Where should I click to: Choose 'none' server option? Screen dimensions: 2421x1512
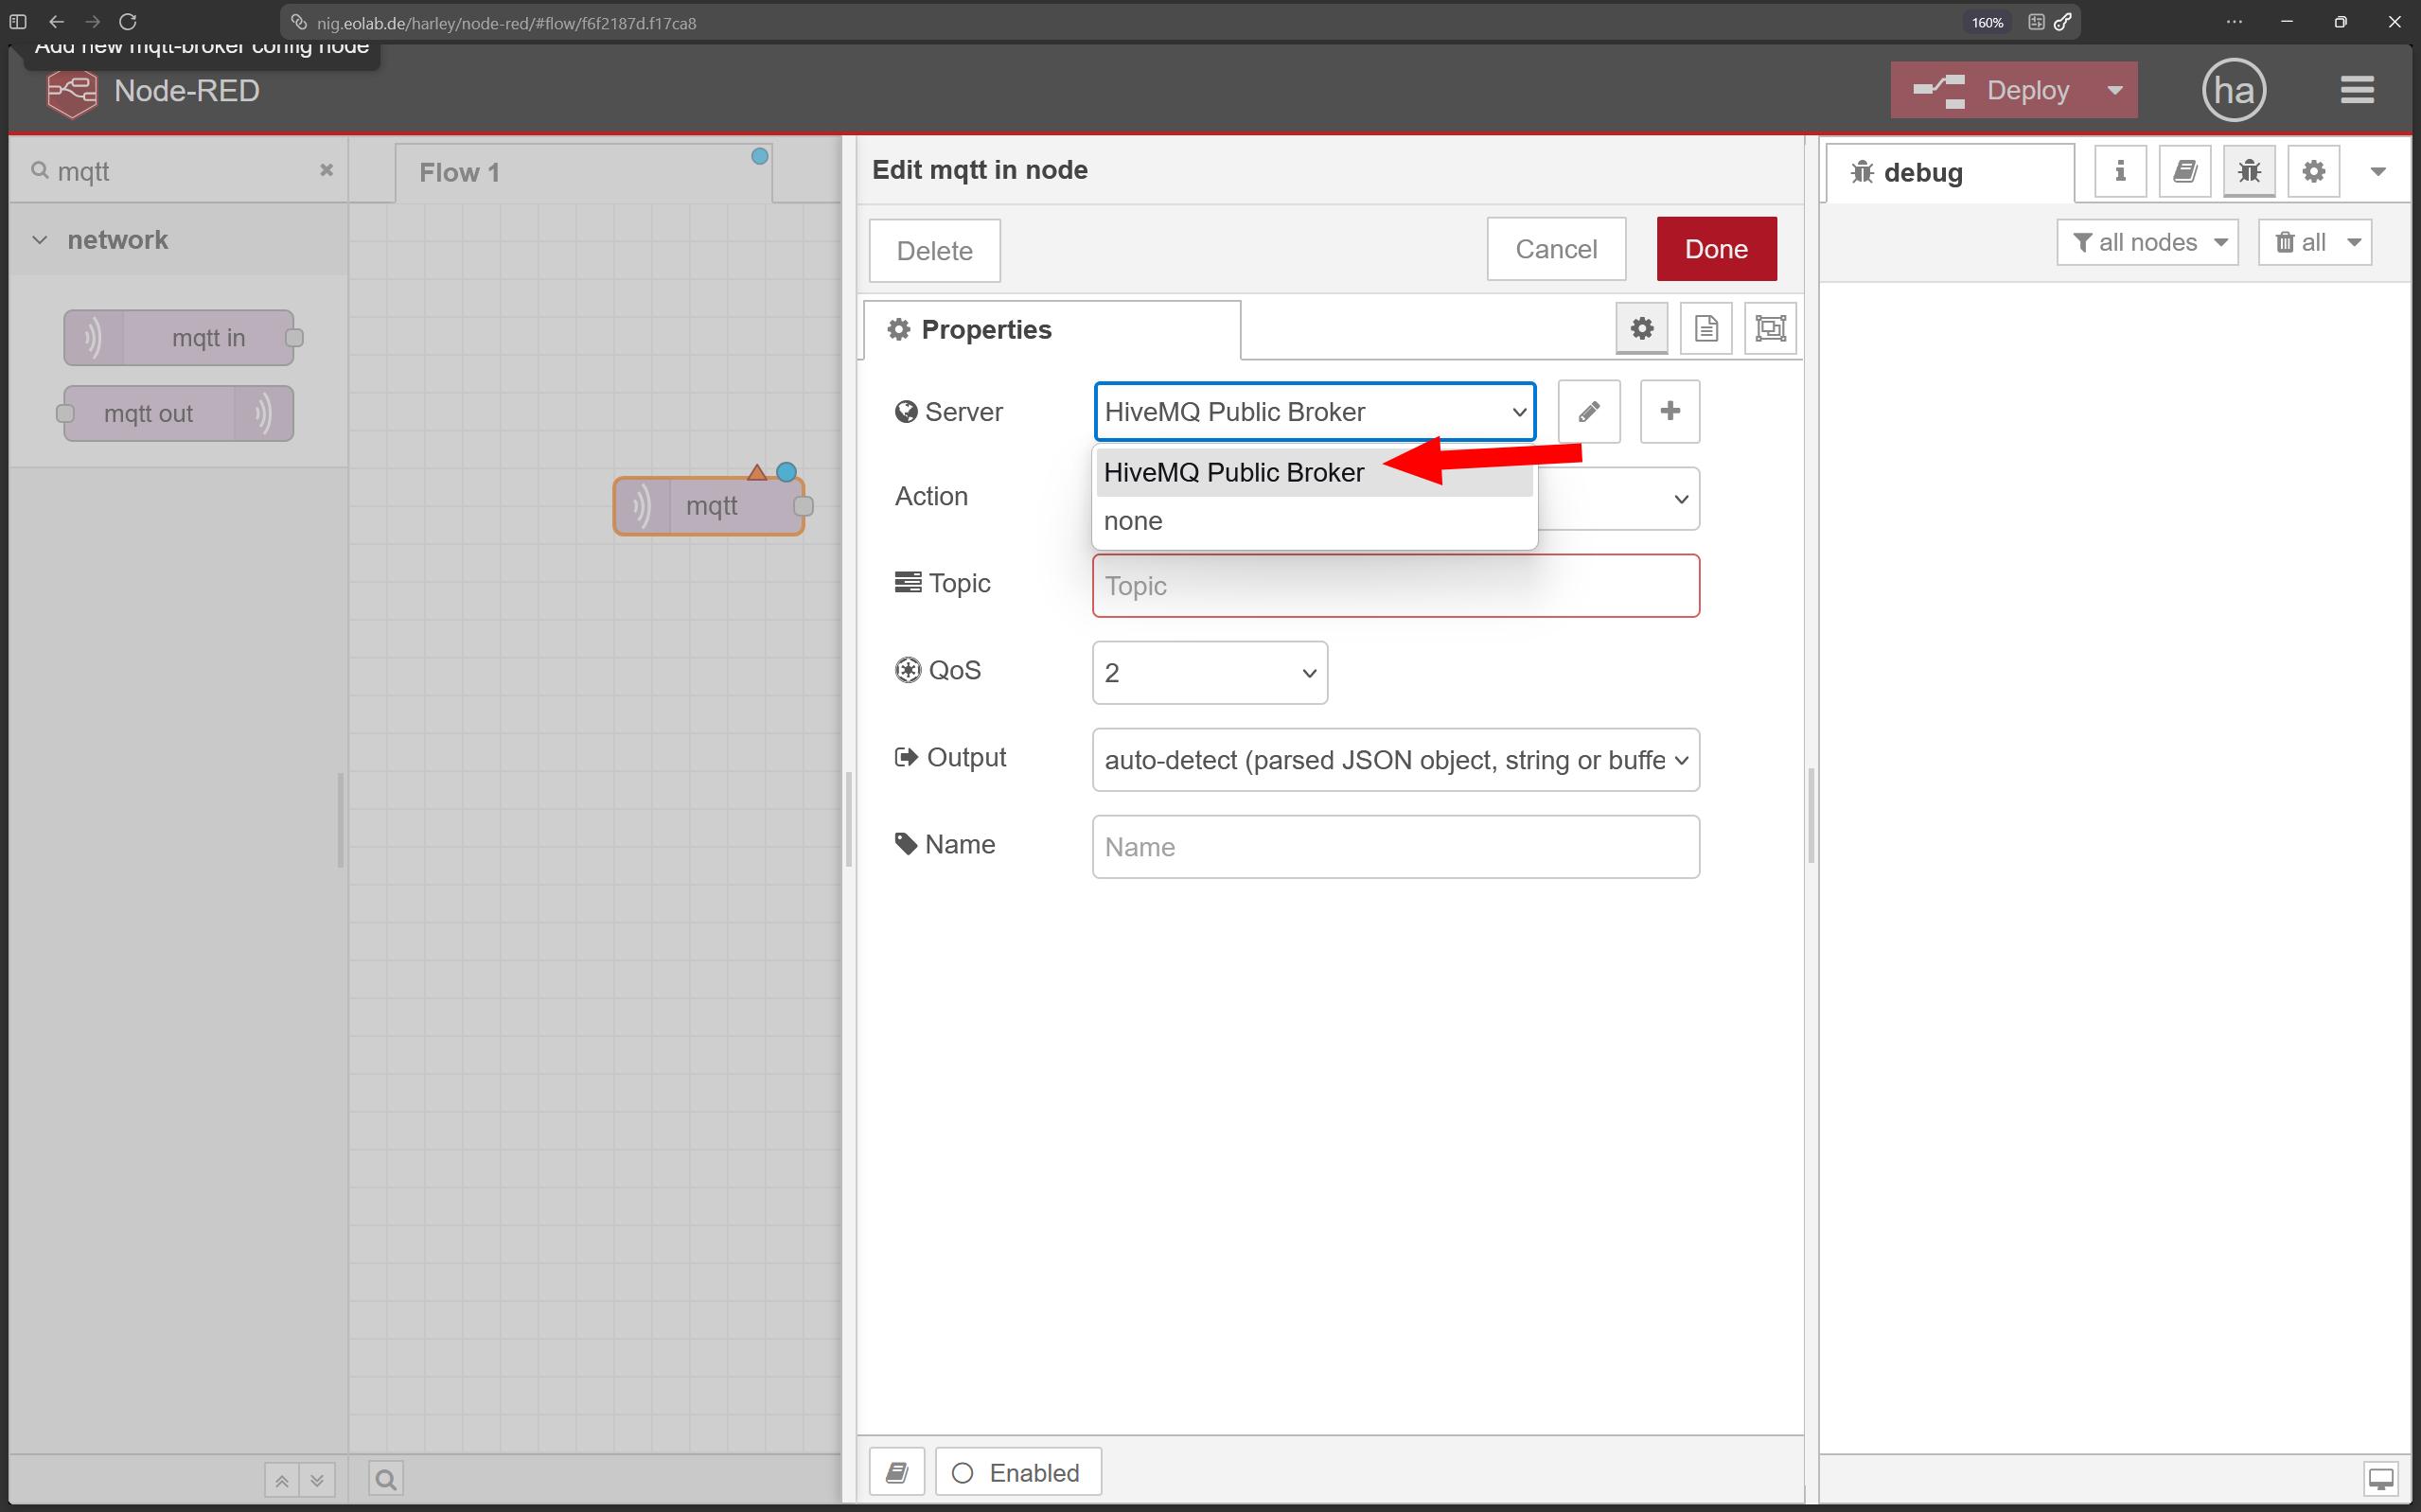1314,521
